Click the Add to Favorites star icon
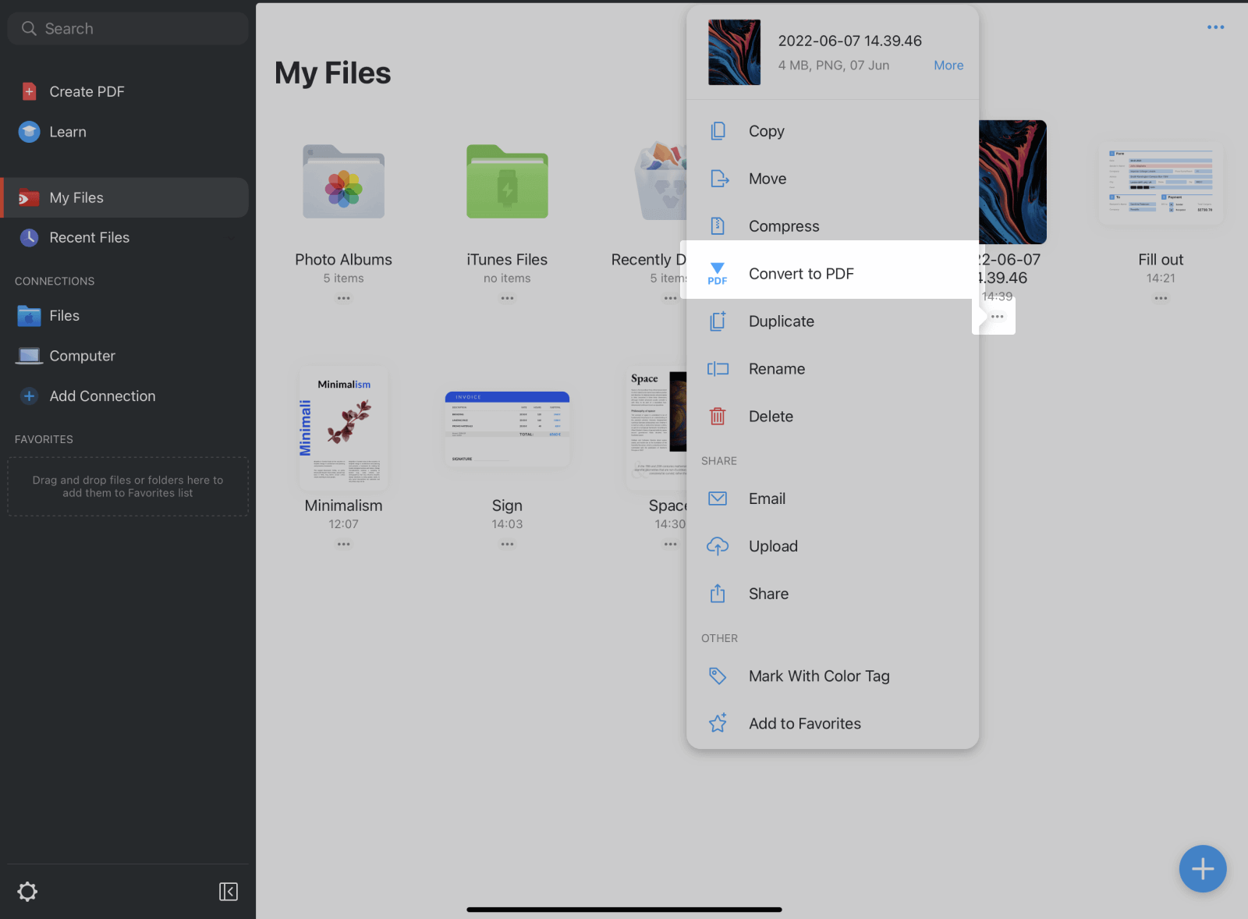The width and height of the screenshot is (1248, 919). point(718,723)
